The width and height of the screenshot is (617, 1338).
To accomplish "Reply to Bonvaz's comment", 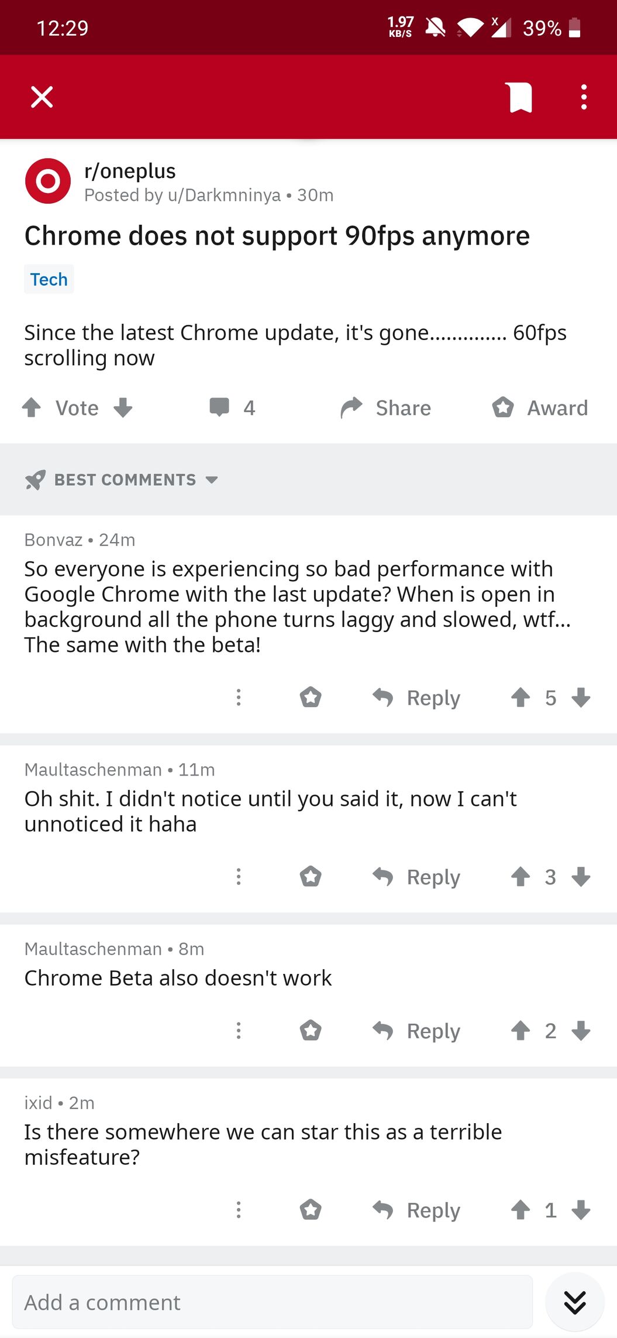I will click(416, 697).
